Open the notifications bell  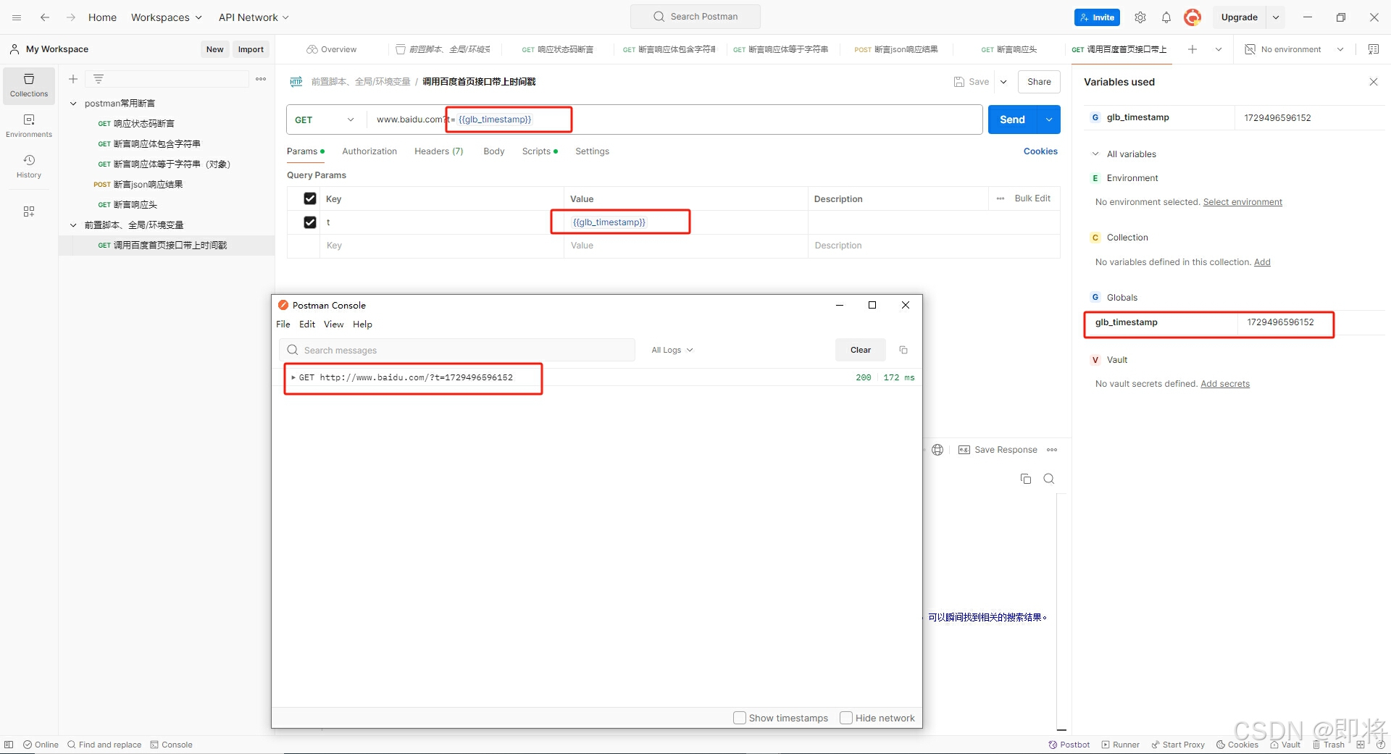(1166, 17)
